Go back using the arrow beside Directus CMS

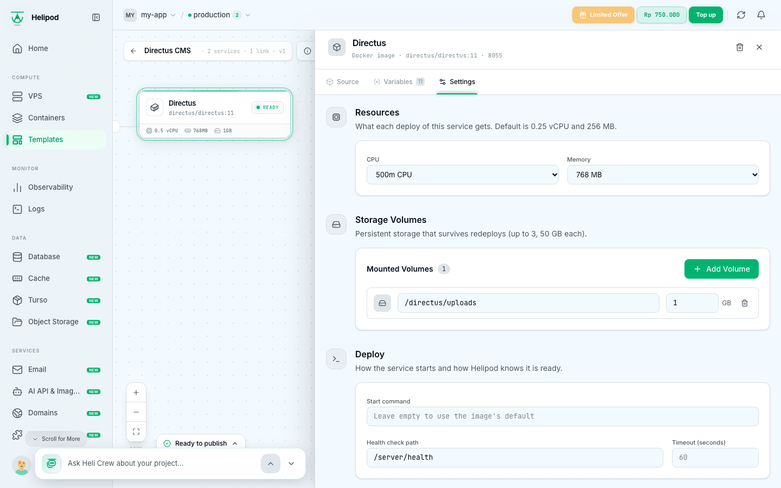point(133,51)
